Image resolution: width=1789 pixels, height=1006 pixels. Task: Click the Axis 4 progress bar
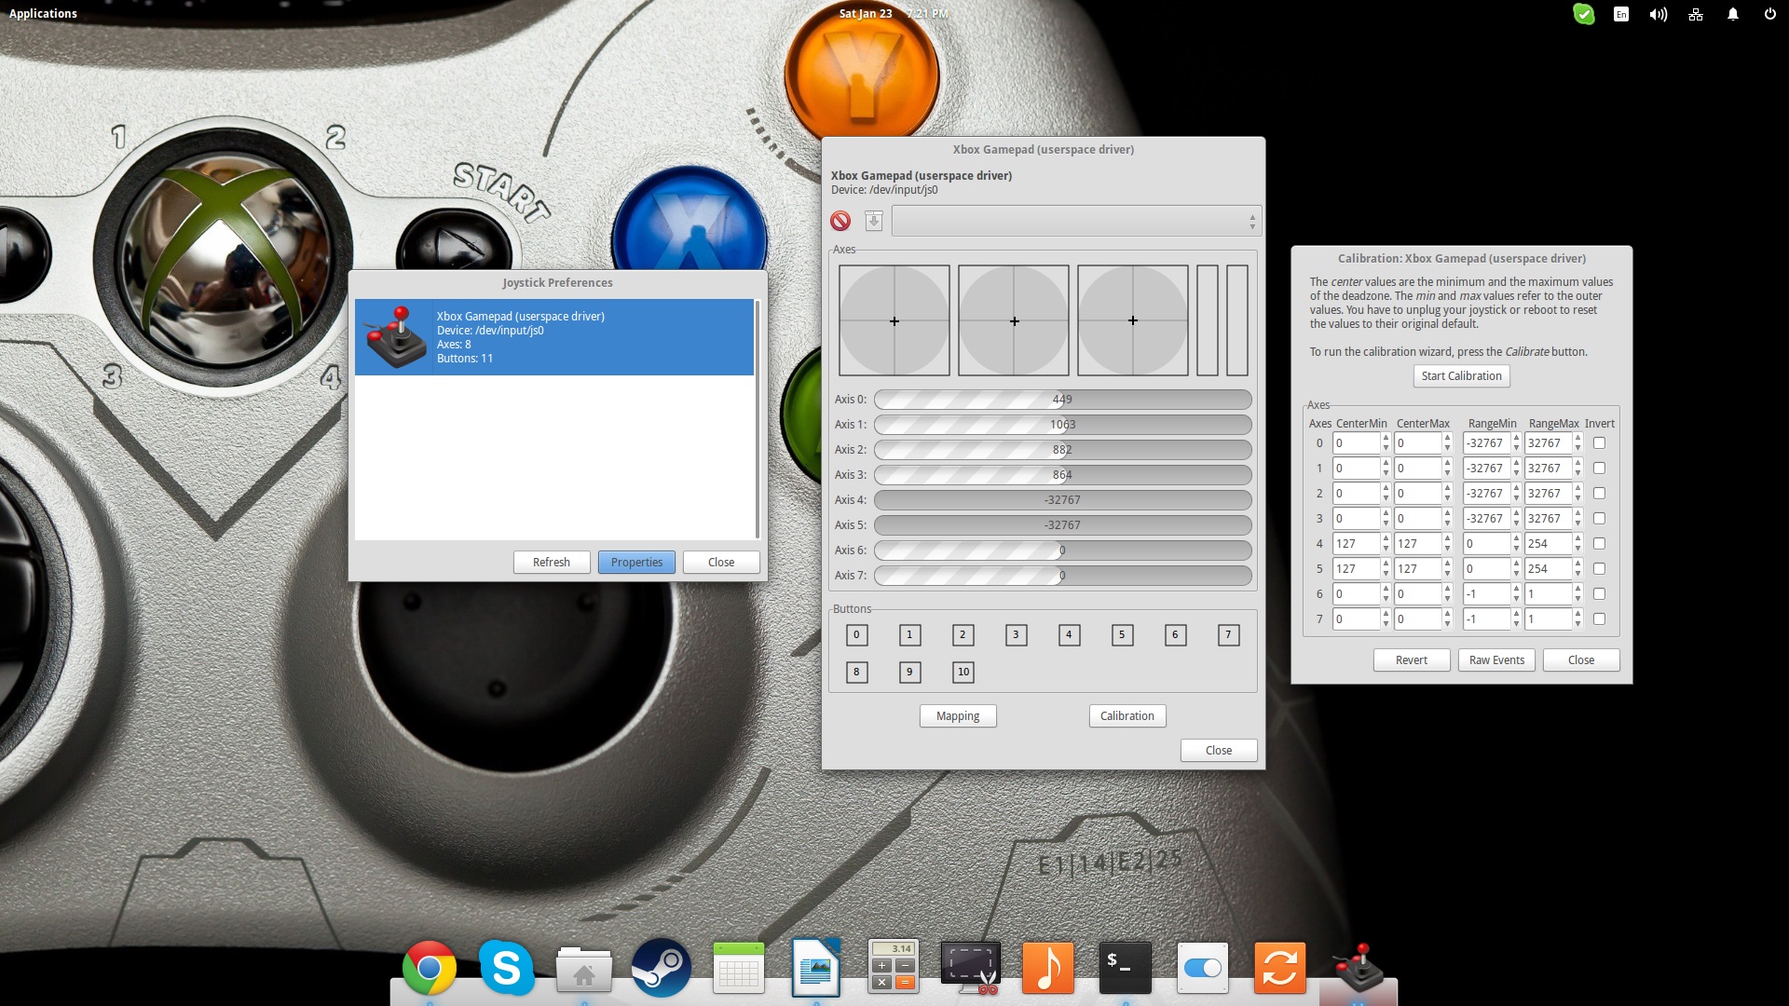1062,500
